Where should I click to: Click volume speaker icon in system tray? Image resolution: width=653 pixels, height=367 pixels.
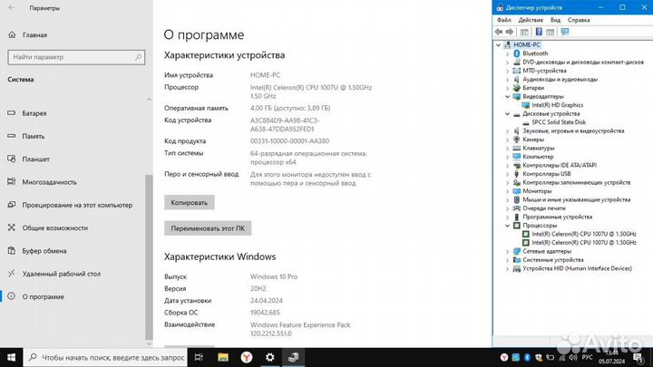point(573,357)
